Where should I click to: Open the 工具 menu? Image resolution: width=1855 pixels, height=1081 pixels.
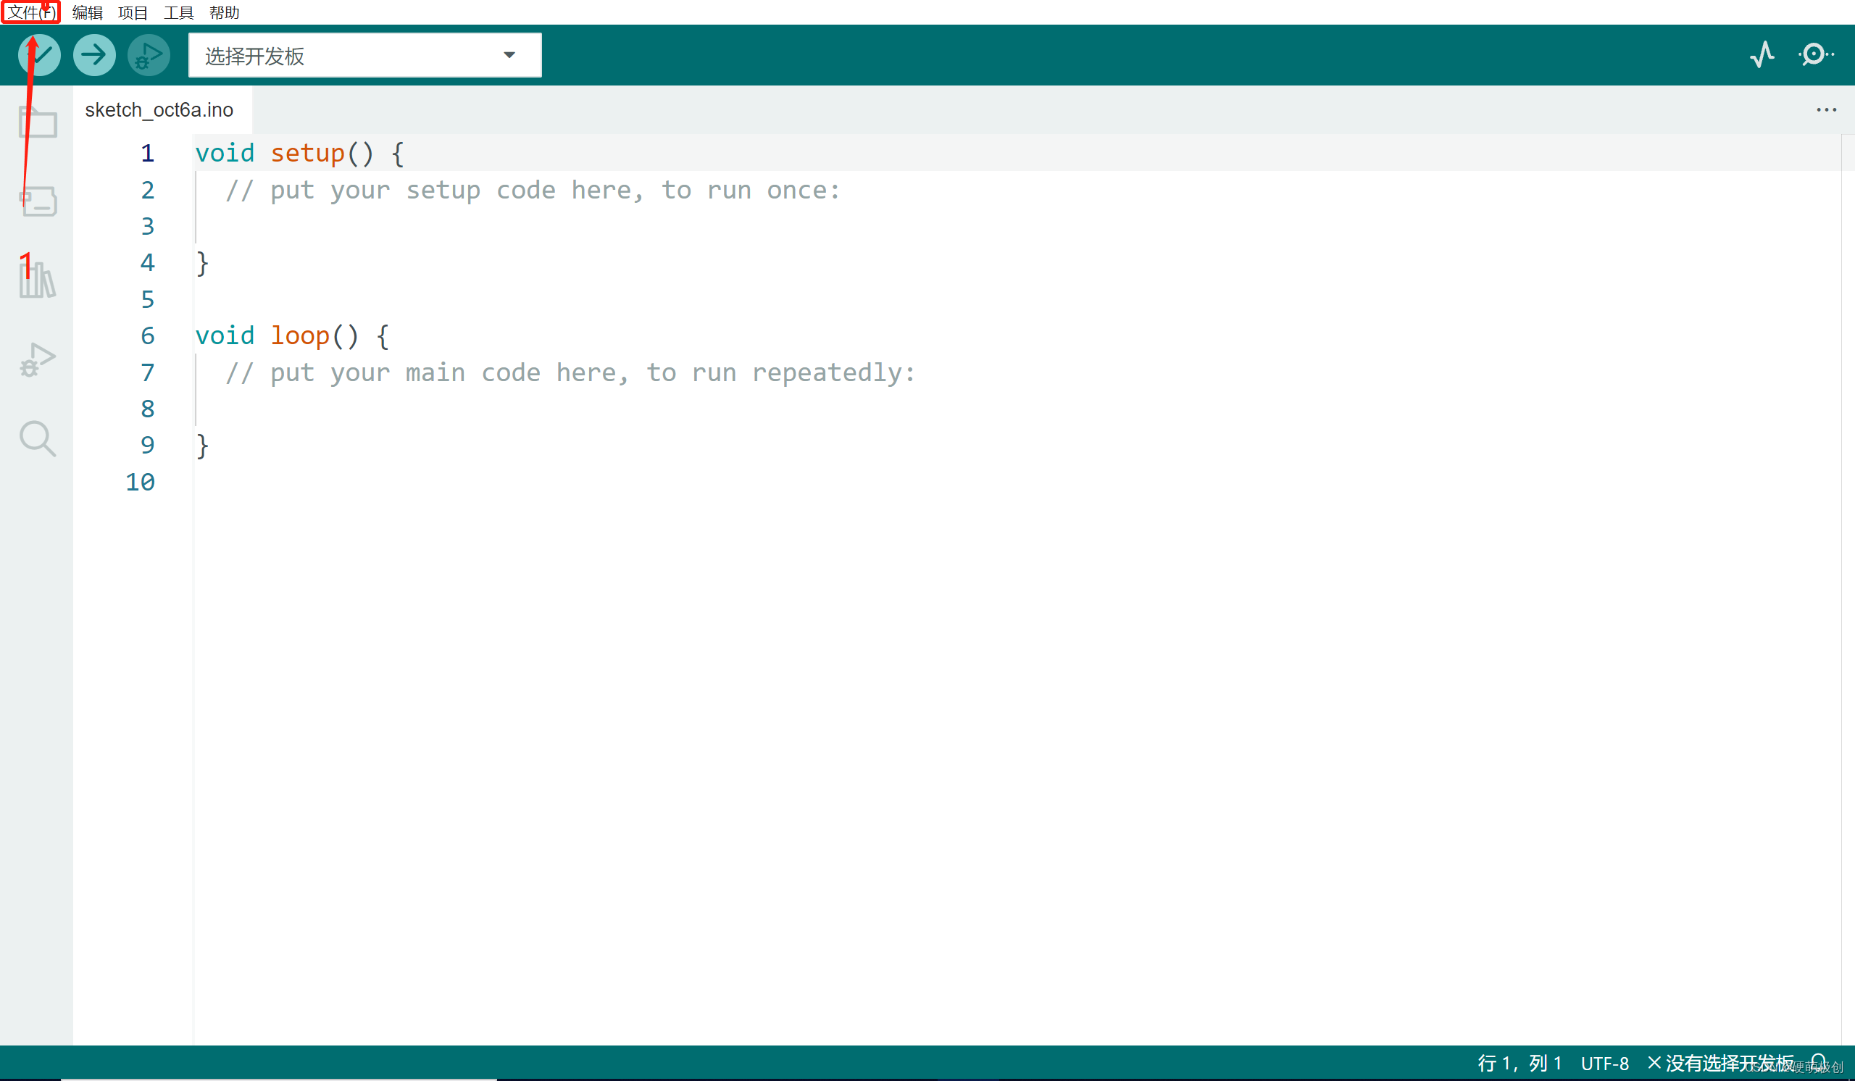pyautogui.click(x=178, y=12)
